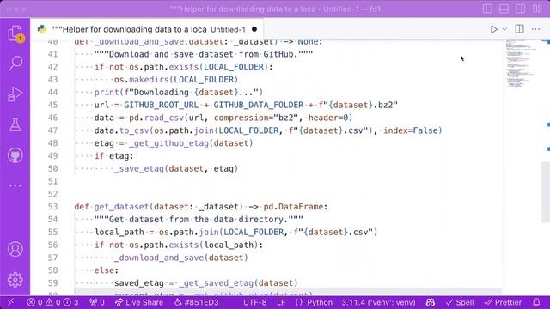
Task: Open the Testing flask view
Action: (15, 124)
